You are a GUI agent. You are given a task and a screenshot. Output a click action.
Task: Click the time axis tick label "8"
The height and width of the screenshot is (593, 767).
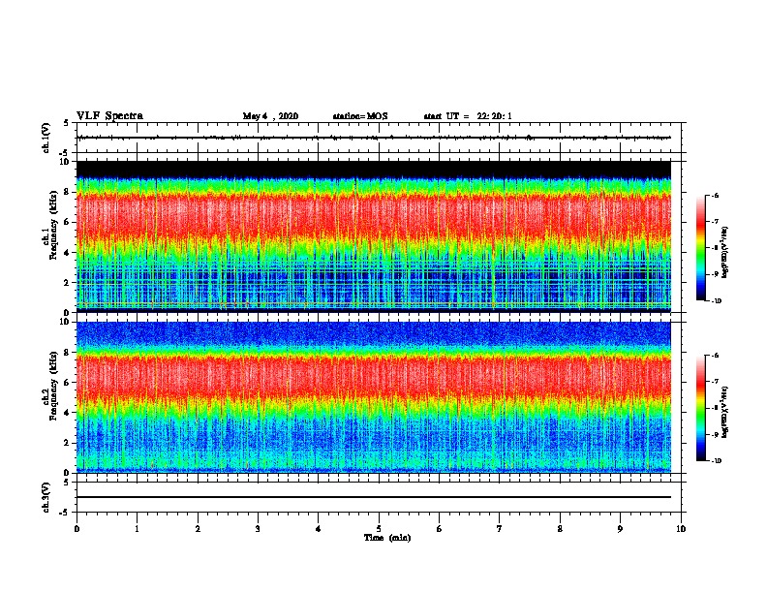(x=560, y=529)
